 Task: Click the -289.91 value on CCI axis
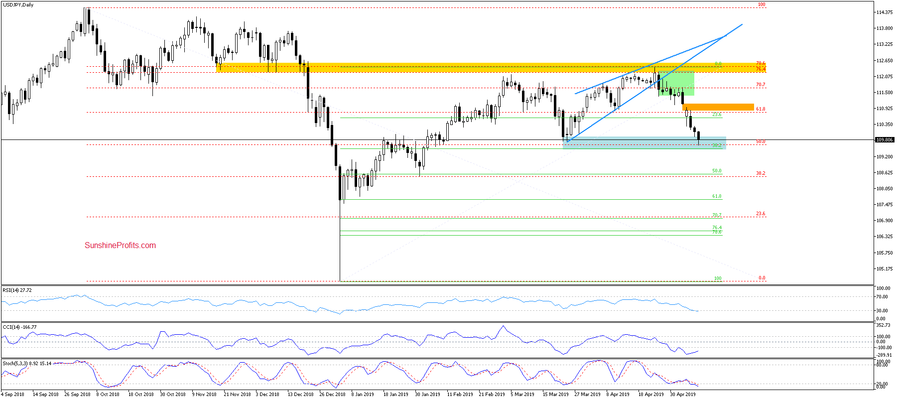point(884,355)
